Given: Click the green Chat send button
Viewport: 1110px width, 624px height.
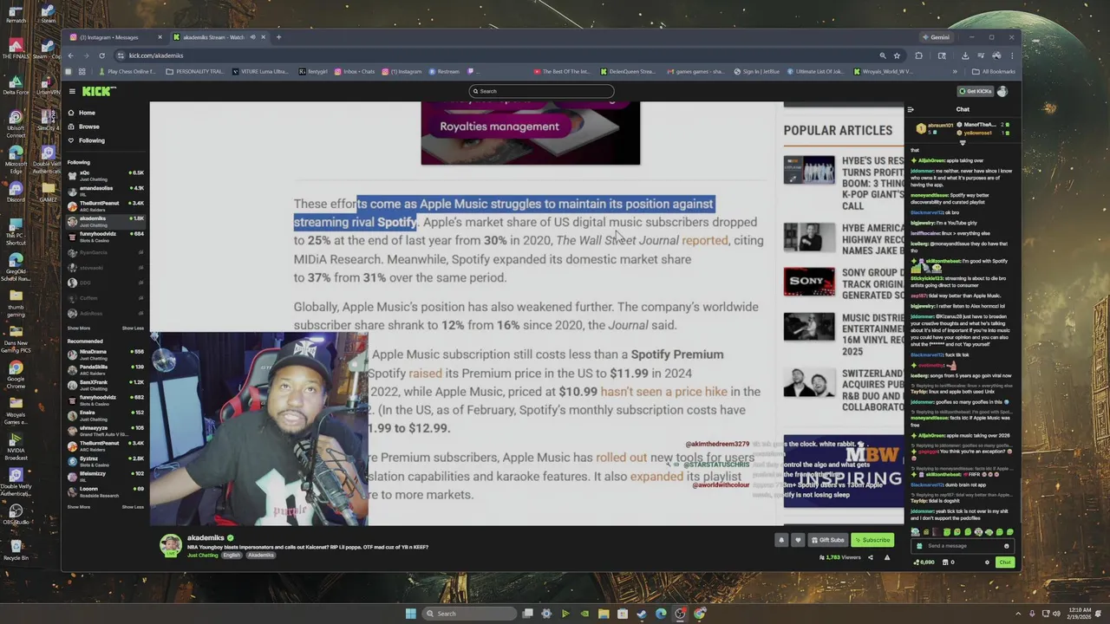Looking at the screenshot, I should [x=1004, y=562].
